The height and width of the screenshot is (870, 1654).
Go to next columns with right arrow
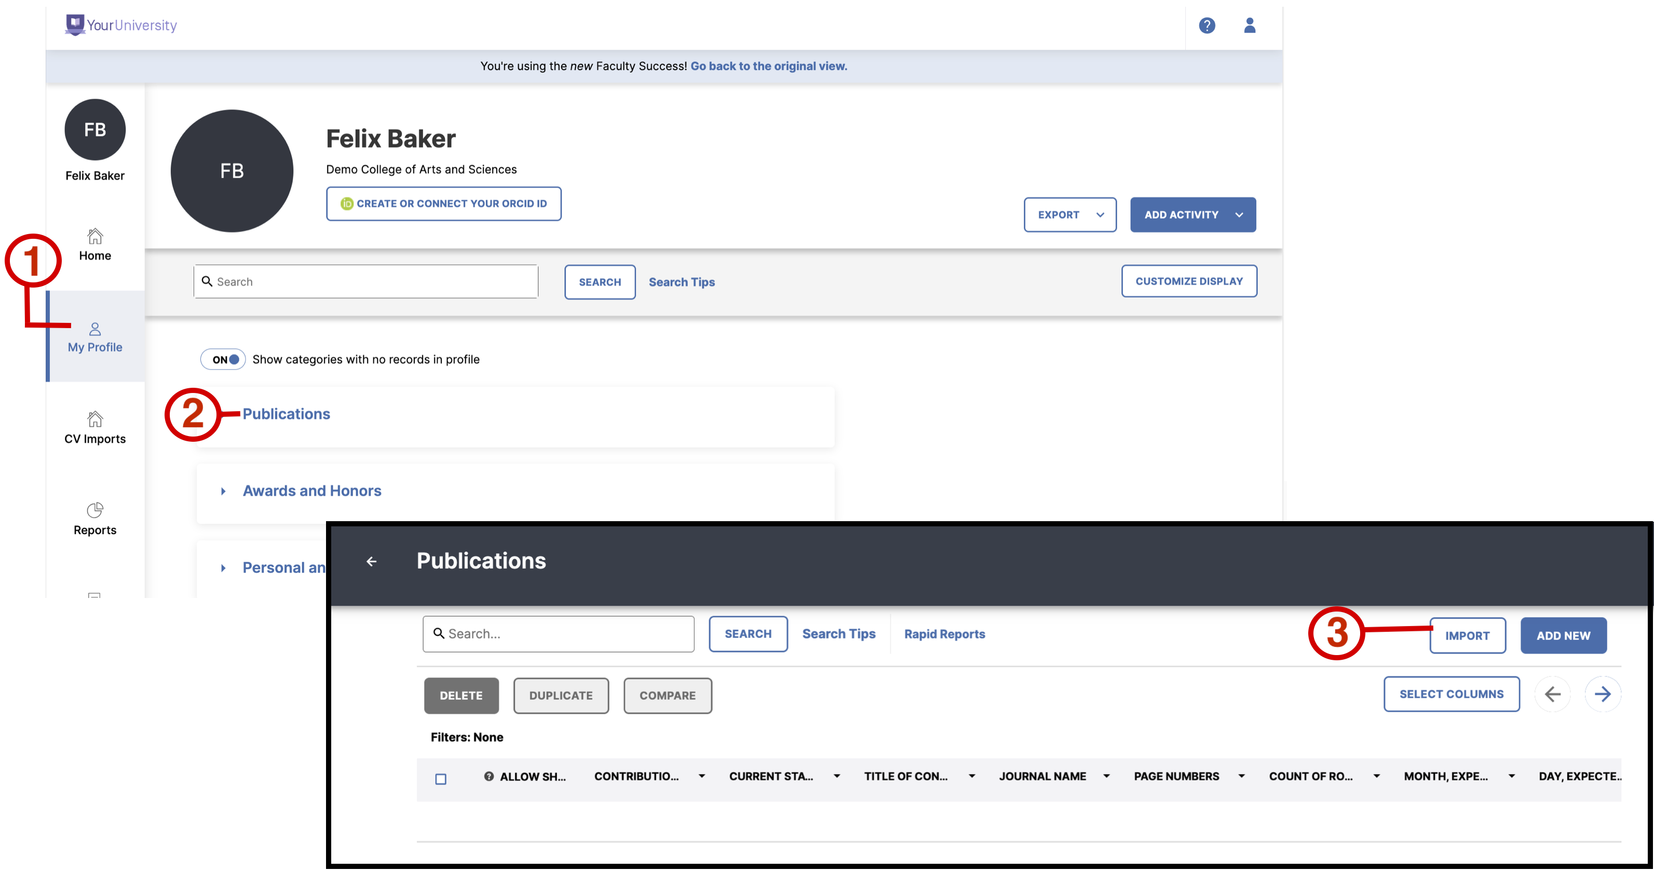[x=1603, y=694]
